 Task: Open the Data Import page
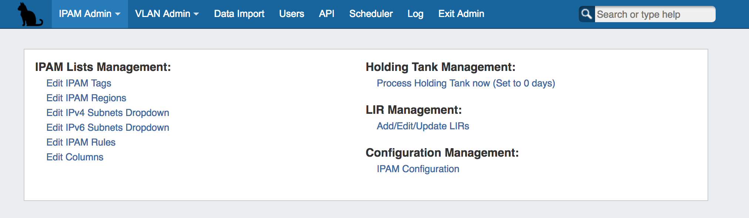coord(239,14)
